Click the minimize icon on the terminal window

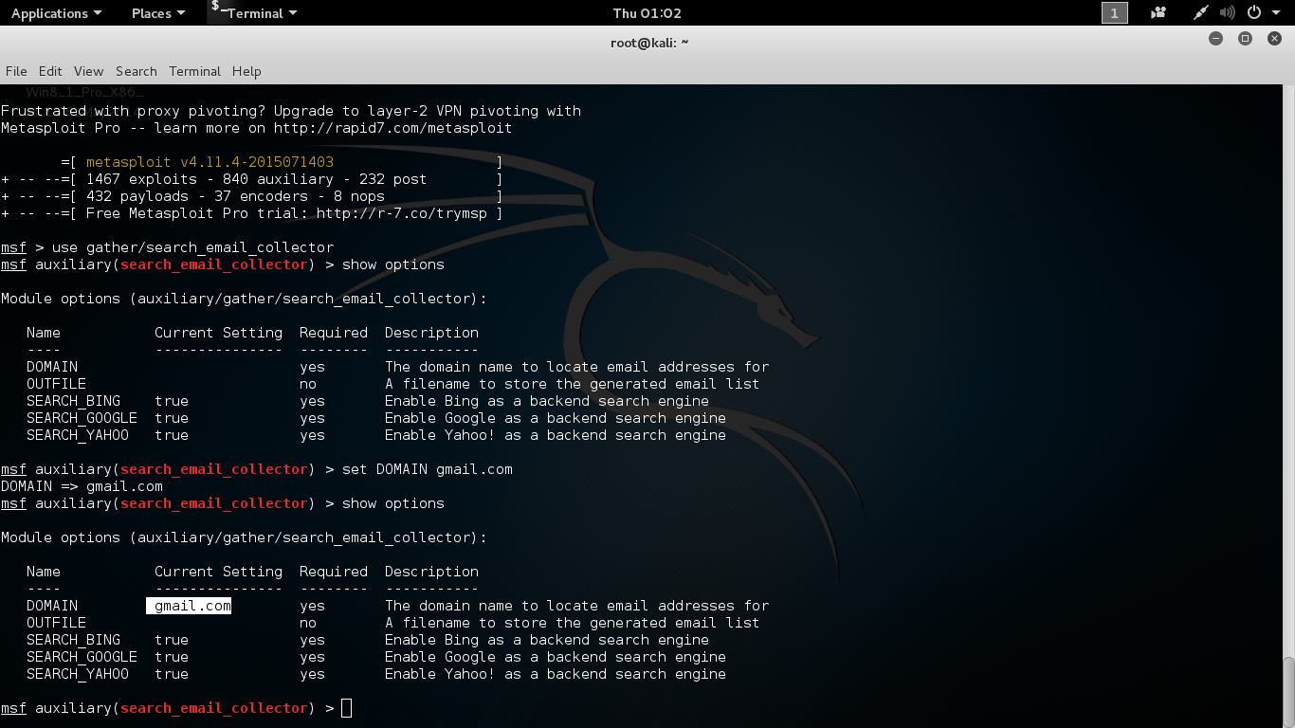(1214, 39)
